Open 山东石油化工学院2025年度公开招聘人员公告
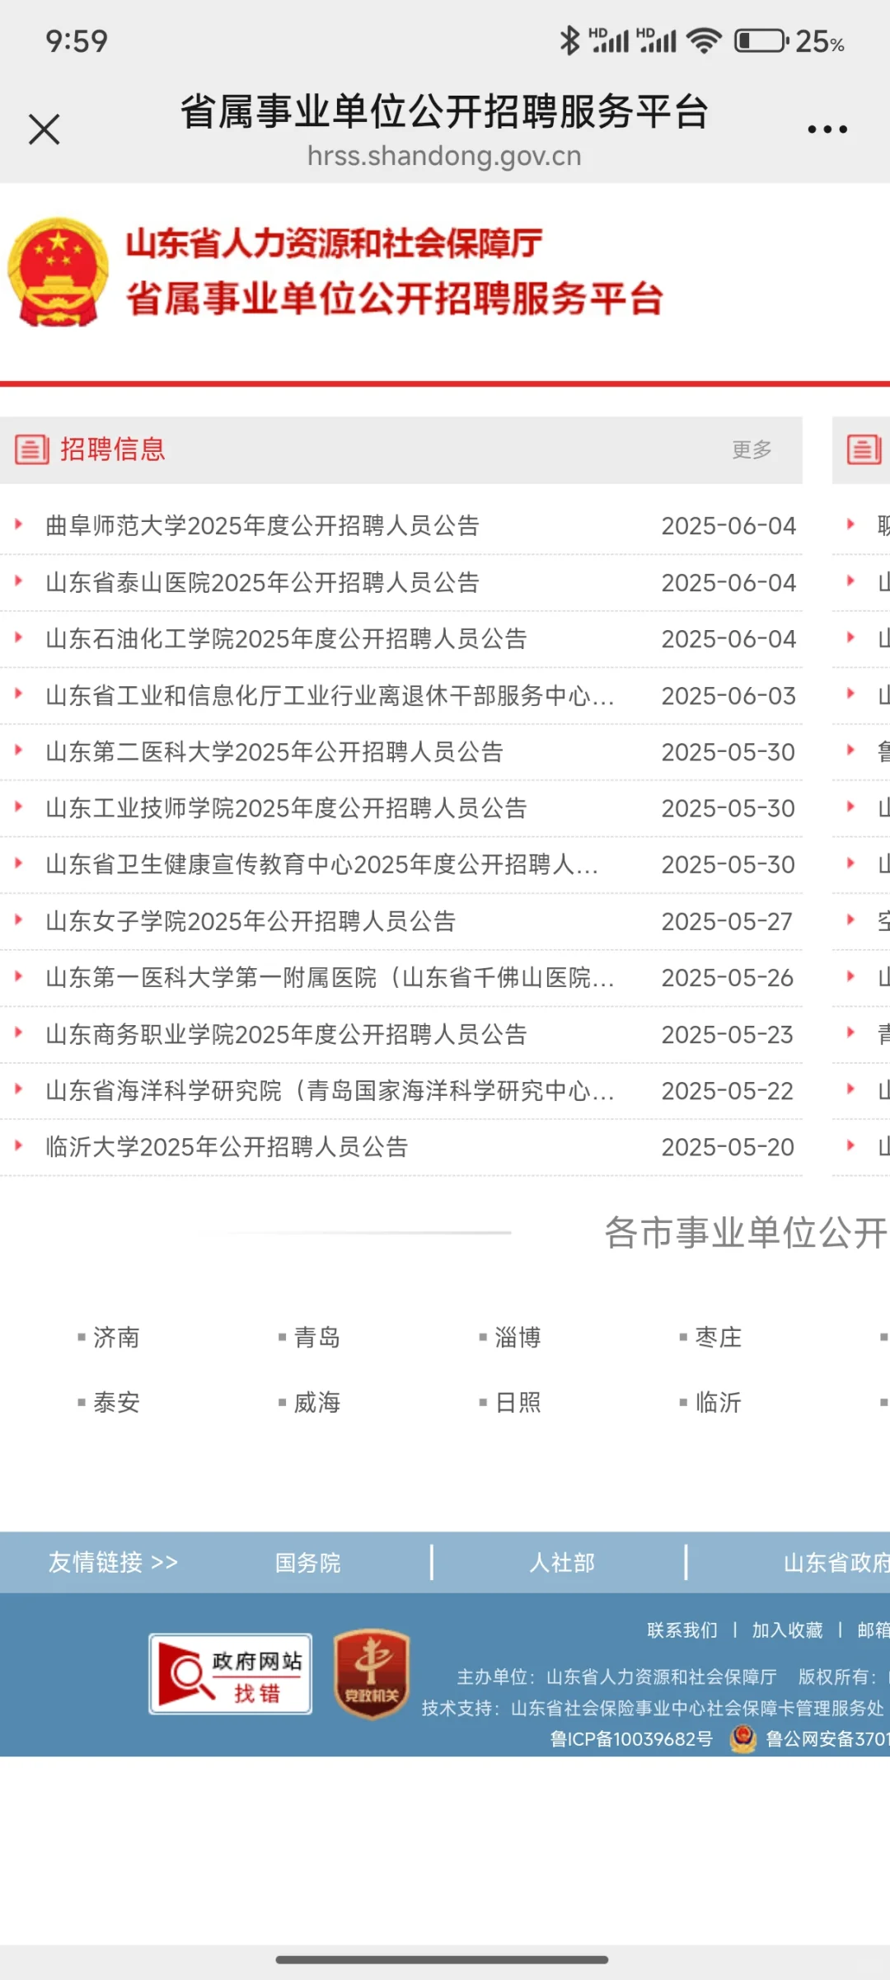Viewport: 890px width, 1980px height. point(286,638)
